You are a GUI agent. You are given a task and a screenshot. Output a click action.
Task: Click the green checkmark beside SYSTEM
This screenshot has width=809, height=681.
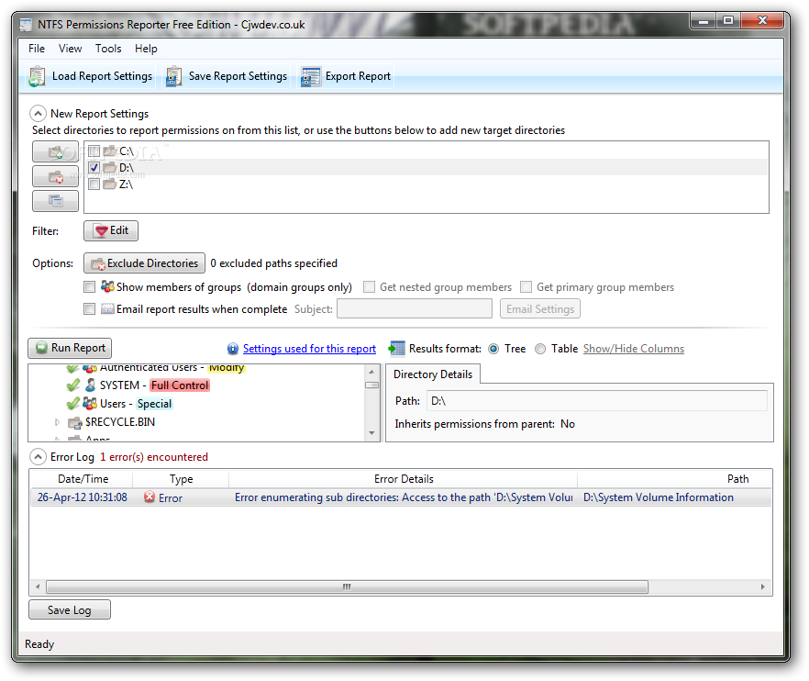click(73, 385)
